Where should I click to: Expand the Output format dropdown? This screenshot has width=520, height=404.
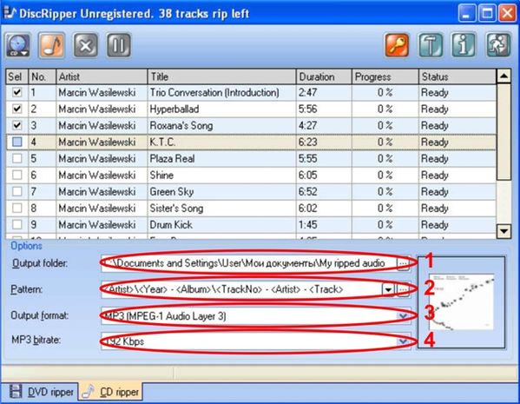click(403, 315)
